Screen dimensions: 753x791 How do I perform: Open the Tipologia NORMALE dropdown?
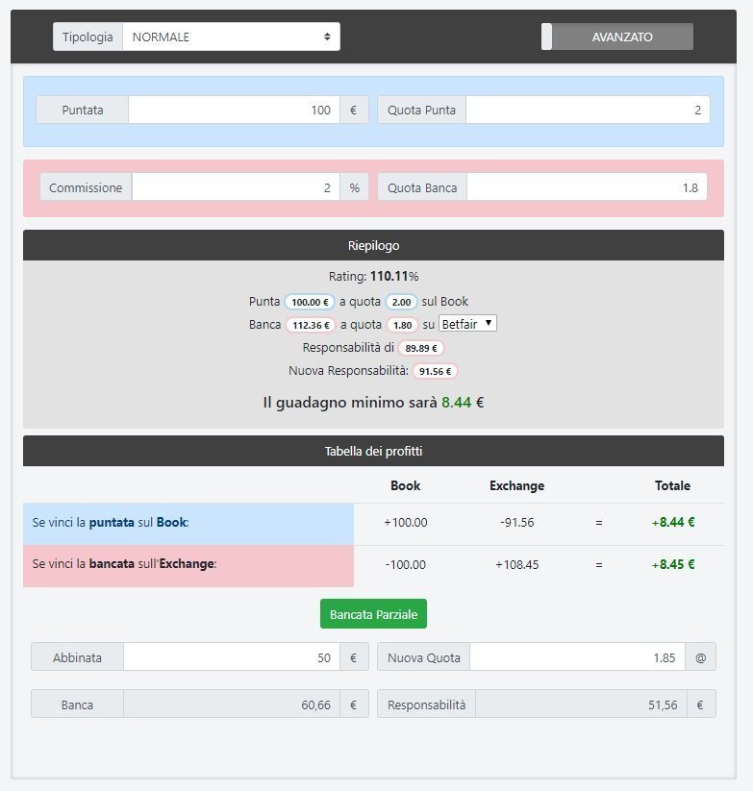coord(231,37)
